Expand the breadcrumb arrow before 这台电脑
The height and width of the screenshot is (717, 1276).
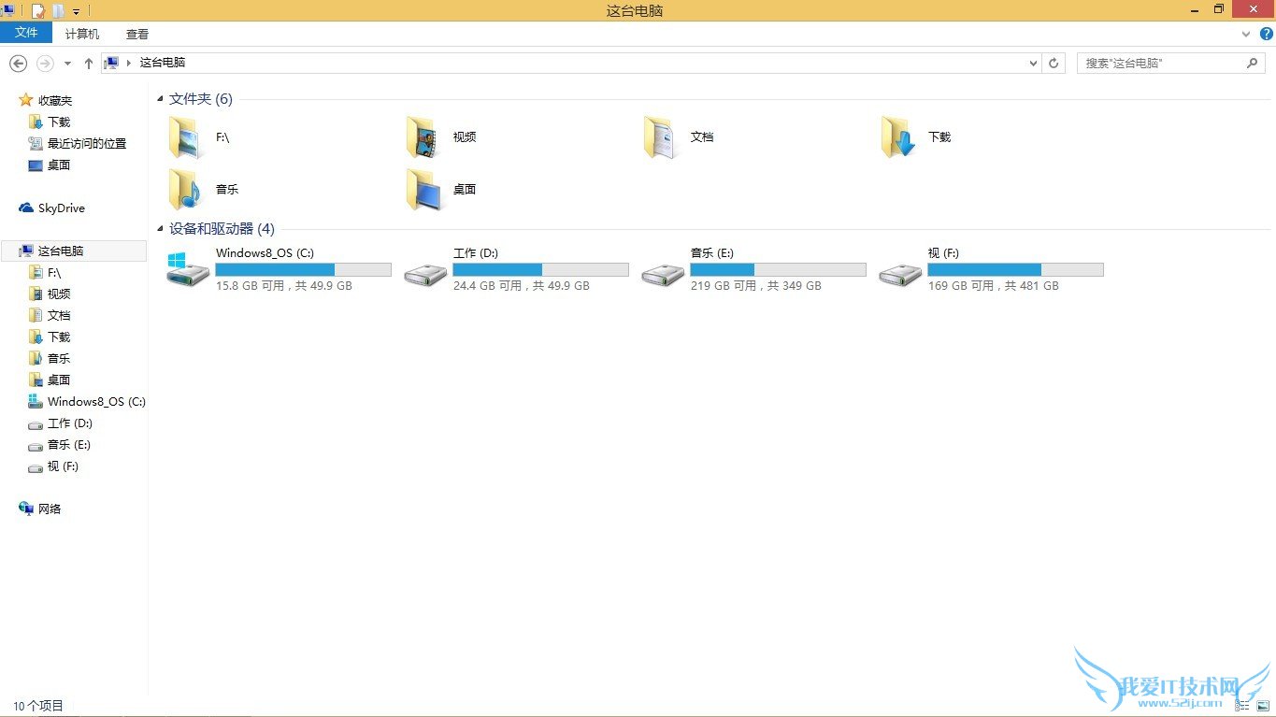(128, 63)
